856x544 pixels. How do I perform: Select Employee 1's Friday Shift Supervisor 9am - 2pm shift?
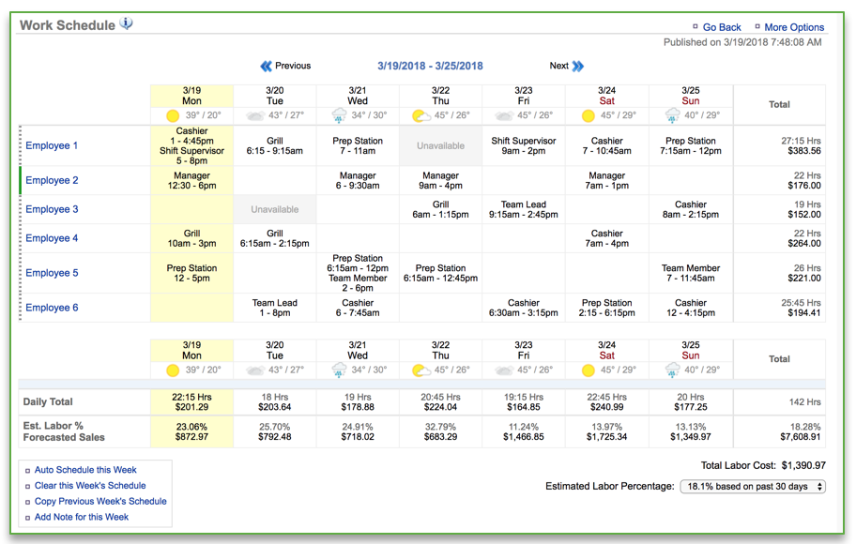pos(524,145)
